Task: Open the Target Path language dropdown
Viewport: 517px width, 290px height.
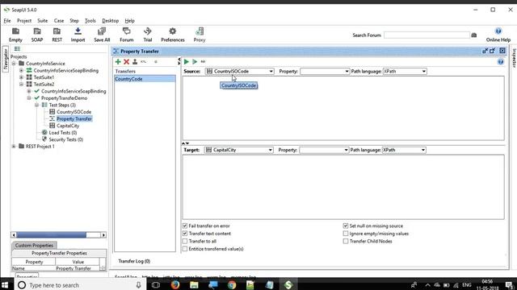Action: (404, 150)
